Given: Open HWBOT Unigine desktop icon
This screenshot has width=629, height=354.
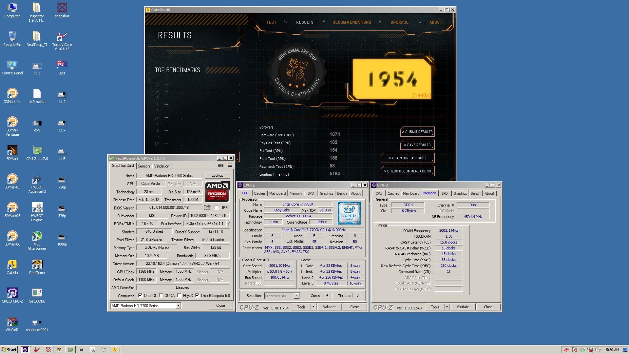Looking at the screenshot, I should (x=37, y=211).
